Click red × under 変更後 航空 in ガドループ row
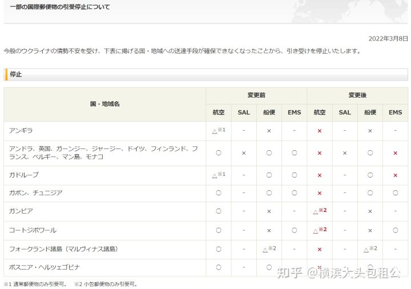 320,175
